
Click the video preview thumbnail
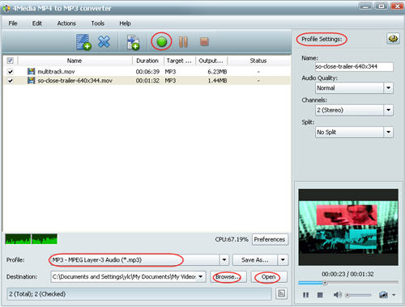click(x=348, y=227)
